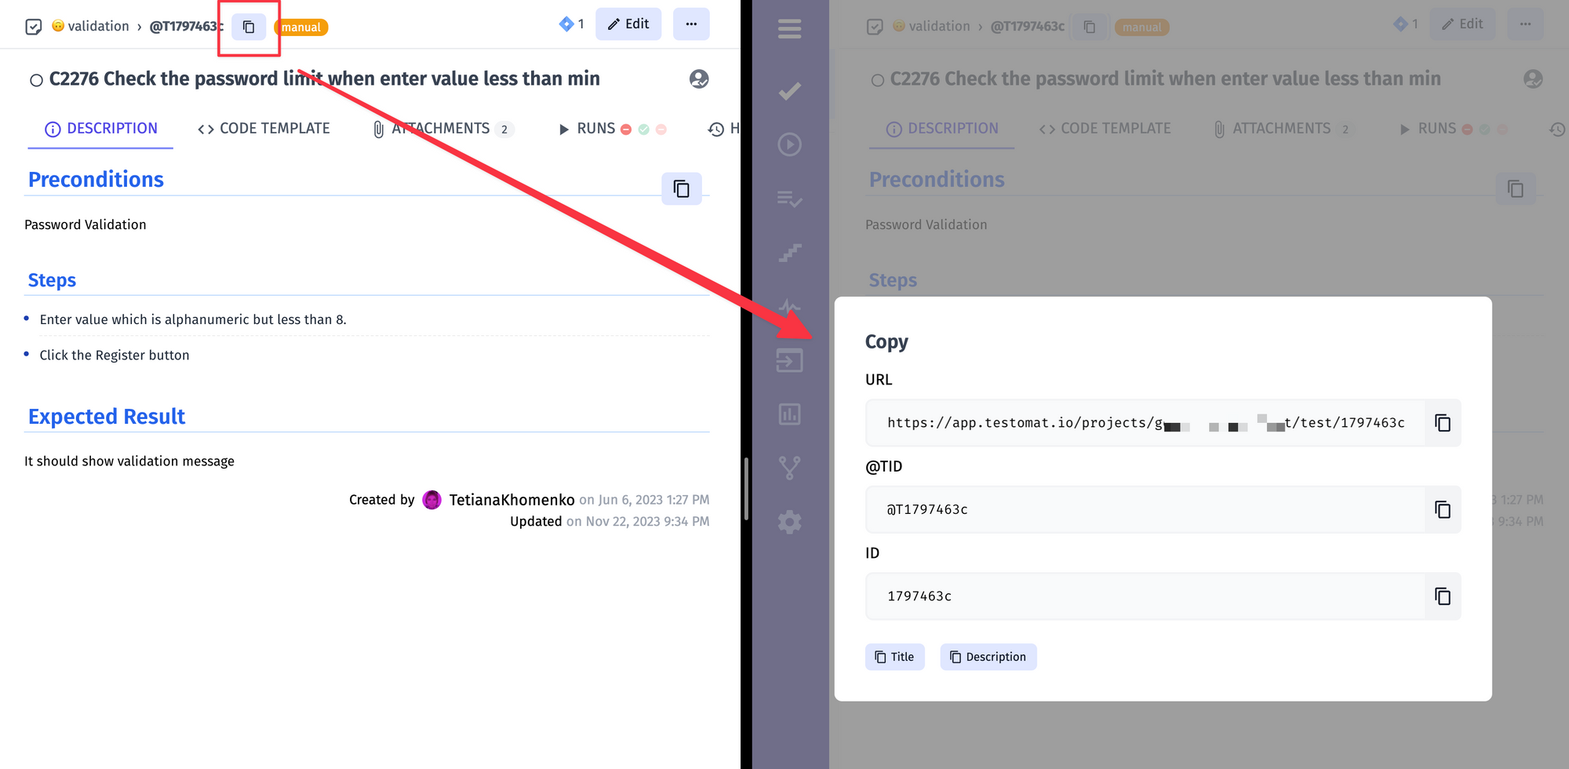
Task: Copy the URL value in Copy dialog
Action: pos(1443,423)
